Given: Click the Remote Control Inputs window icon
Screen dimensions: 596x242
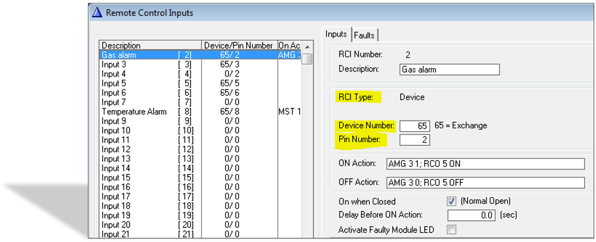Looking at the screenshot, I should [x=97, y=12].
